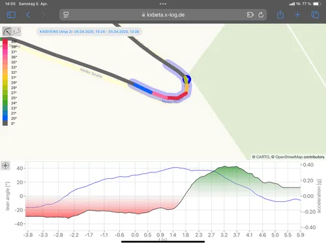The height and width of the screenshot is (245, 326).
Task: Click the 0.40 acceleration axis value
Action: tap(308, 165)
